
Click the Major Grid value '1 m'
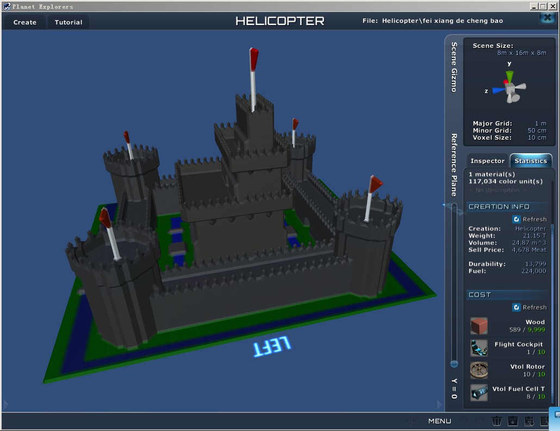pos(541,123)
